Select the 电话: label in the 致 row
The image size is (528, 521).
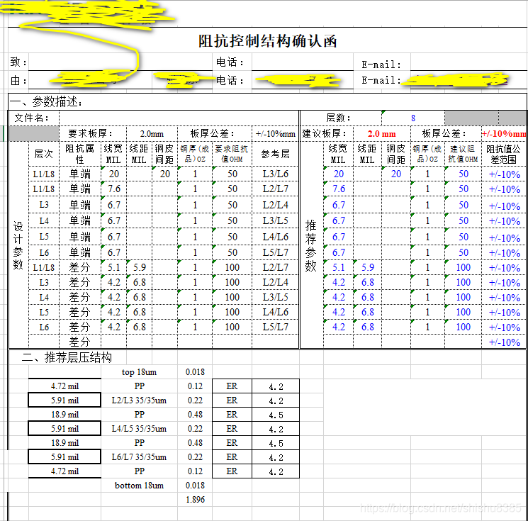point(230,62)
